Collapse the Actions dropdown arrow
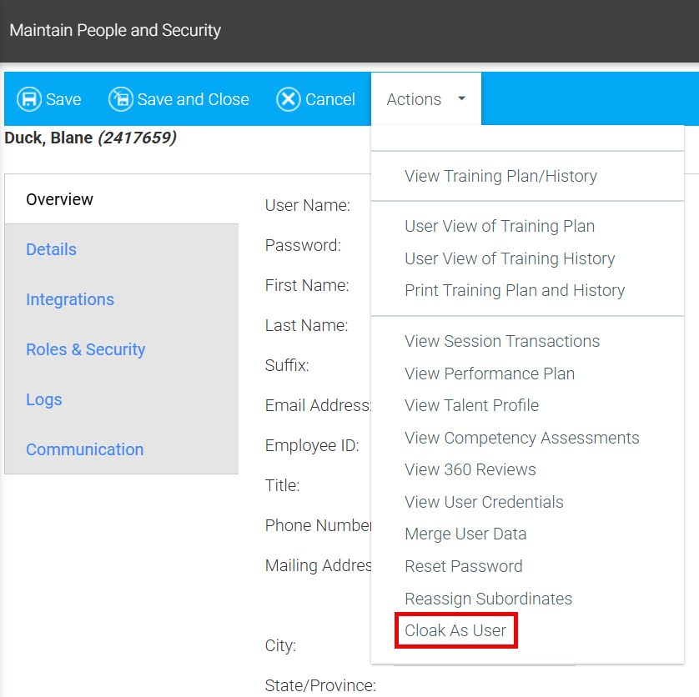The image size is (699, 697). click(x=462, y=98)
